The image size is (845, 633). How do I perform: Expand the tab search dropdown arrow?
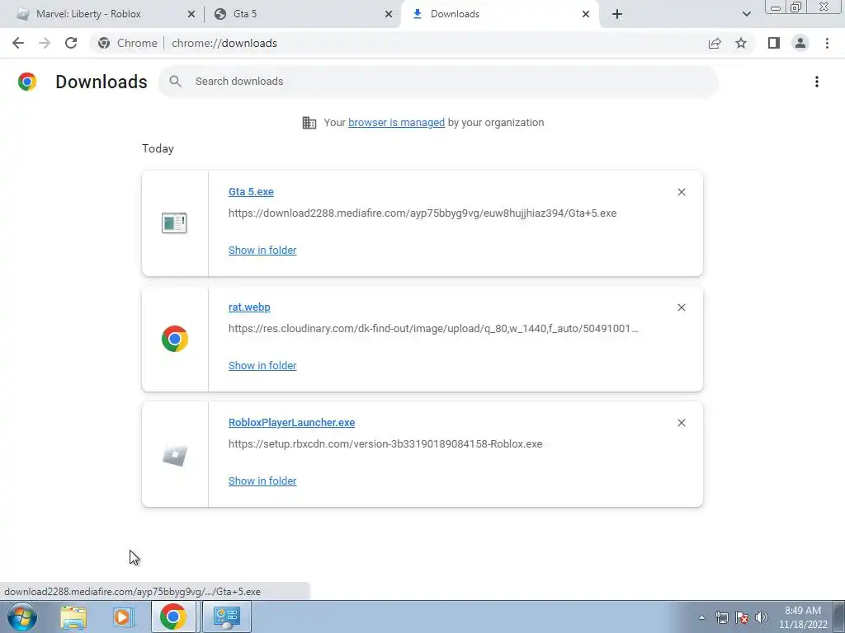pos(746,15)
